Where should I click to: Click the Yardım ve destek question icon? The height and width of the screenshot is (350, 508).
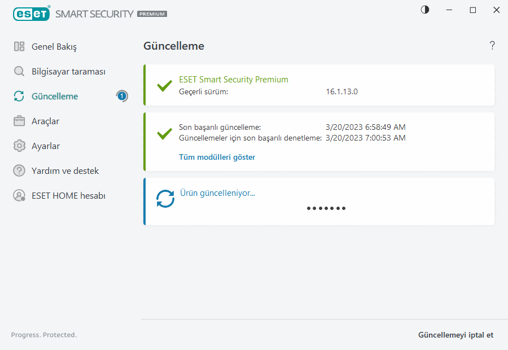(19, 170)
